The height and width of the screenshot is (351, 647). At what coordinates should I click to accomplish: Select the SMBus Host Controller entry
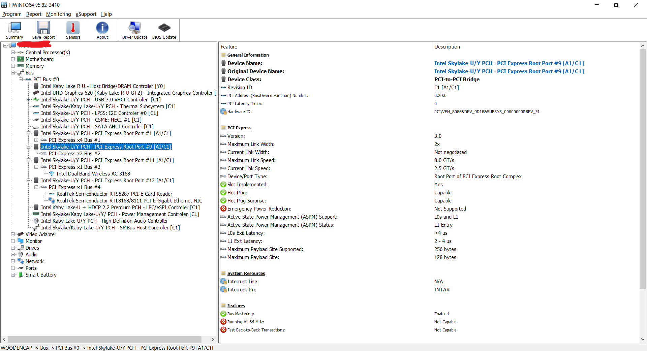(x=111, y=228)
